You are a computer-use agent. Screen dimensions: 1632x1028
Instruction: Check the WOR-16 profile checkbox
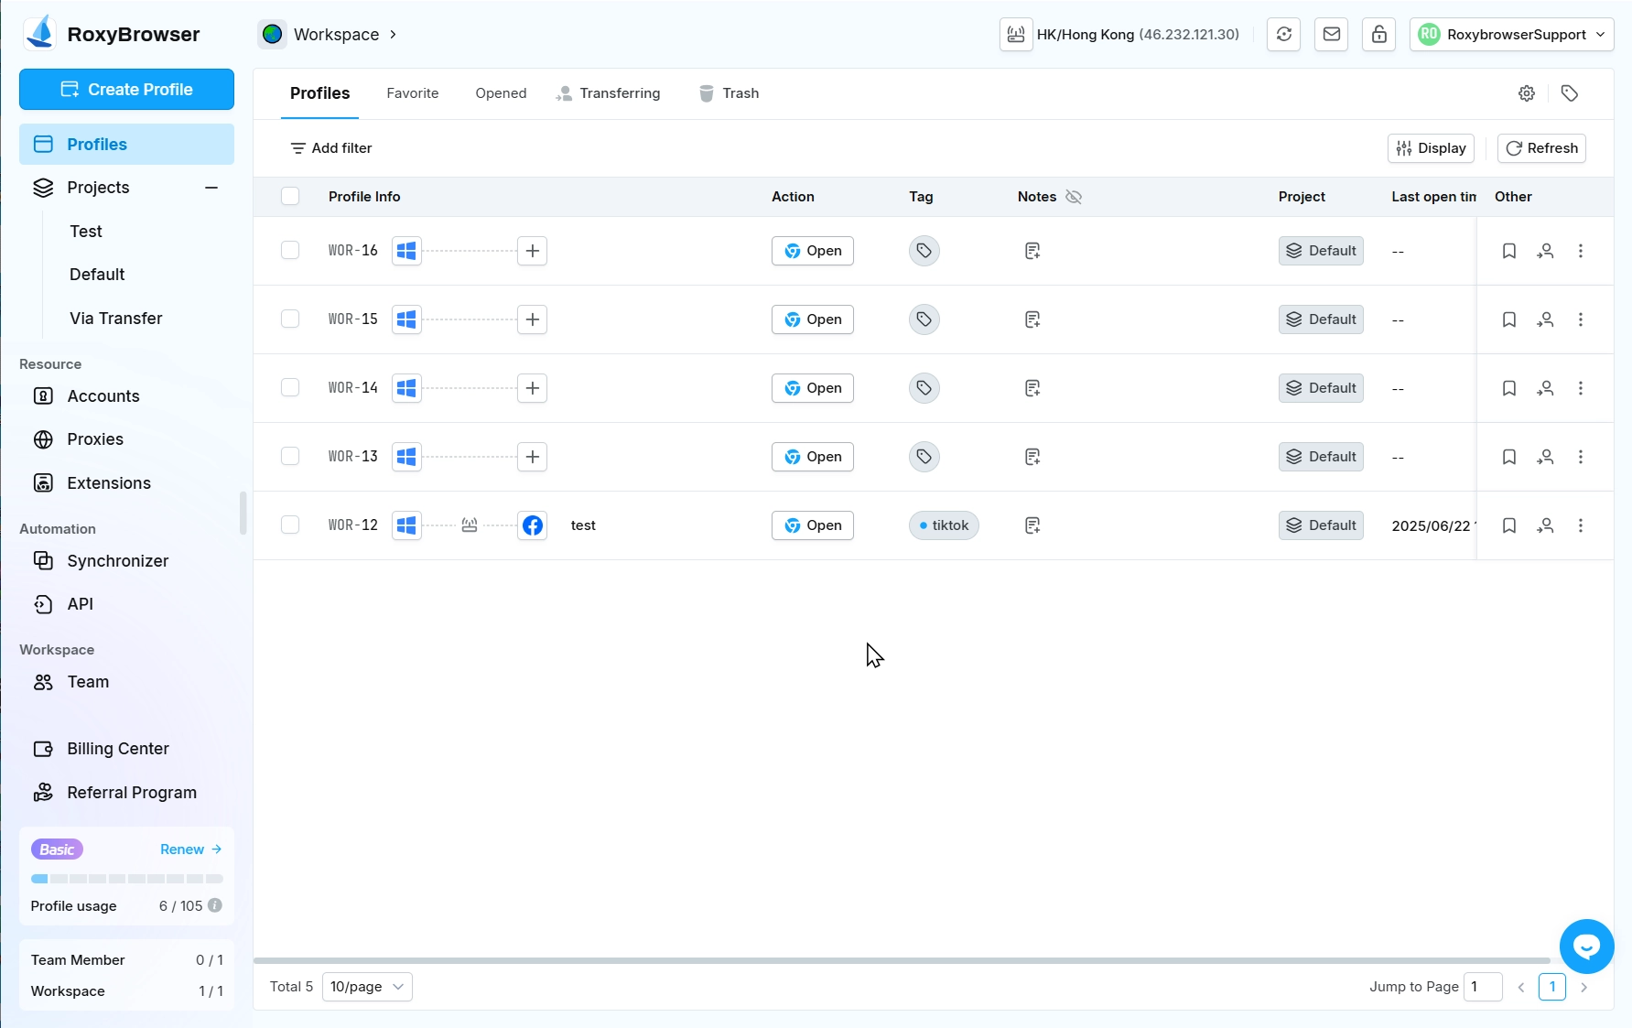(x=290, y=251)
